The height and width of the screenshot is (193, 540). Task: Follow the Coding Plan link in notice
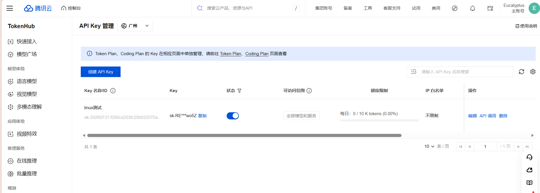[x=257, y=54]
